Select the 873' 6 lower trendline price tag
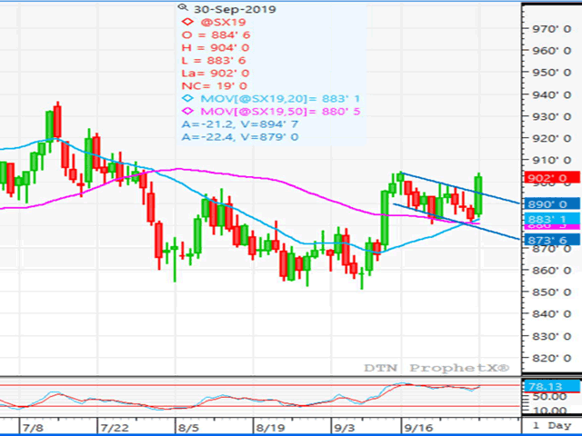 coord(547,240)
